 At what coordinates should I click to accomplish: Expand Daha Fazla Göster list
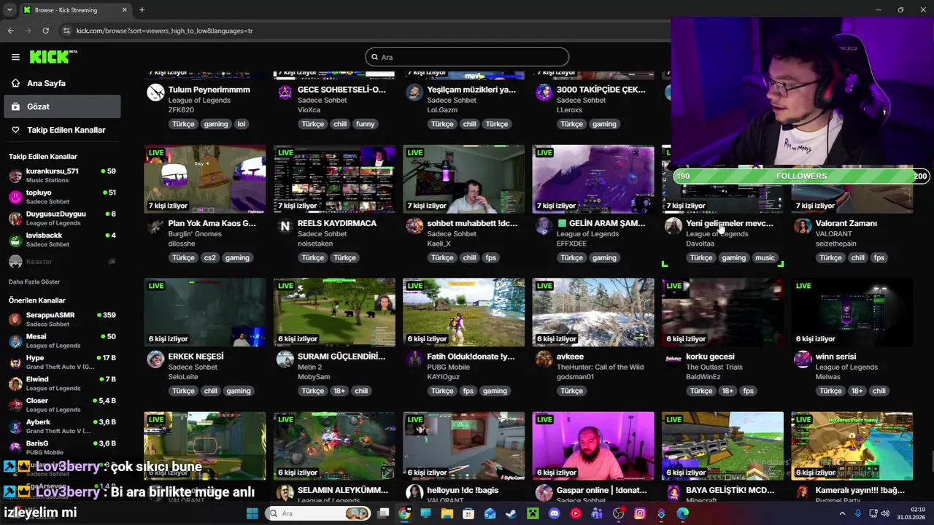34,281
